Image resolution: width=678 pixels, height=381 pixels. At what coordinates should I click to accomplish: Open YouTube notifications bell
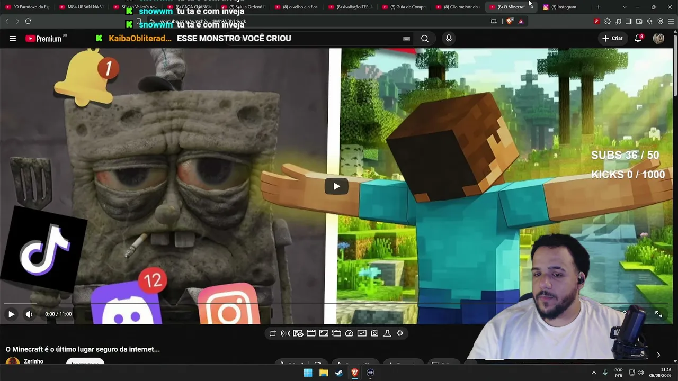point(638,38)
